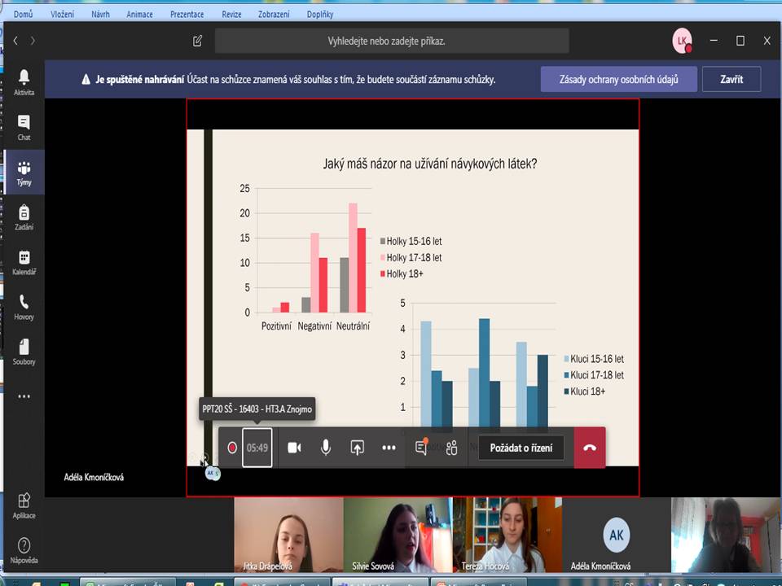Click the red recording indicator

(232, 448)
